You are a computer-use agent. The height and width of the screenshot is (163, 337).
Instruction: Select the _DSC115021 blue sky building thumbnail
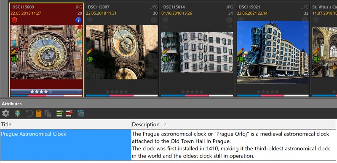(273, 52)
